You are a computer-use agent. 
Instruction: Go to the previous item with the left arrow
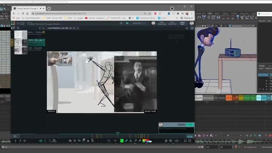(x=40, y=28)
